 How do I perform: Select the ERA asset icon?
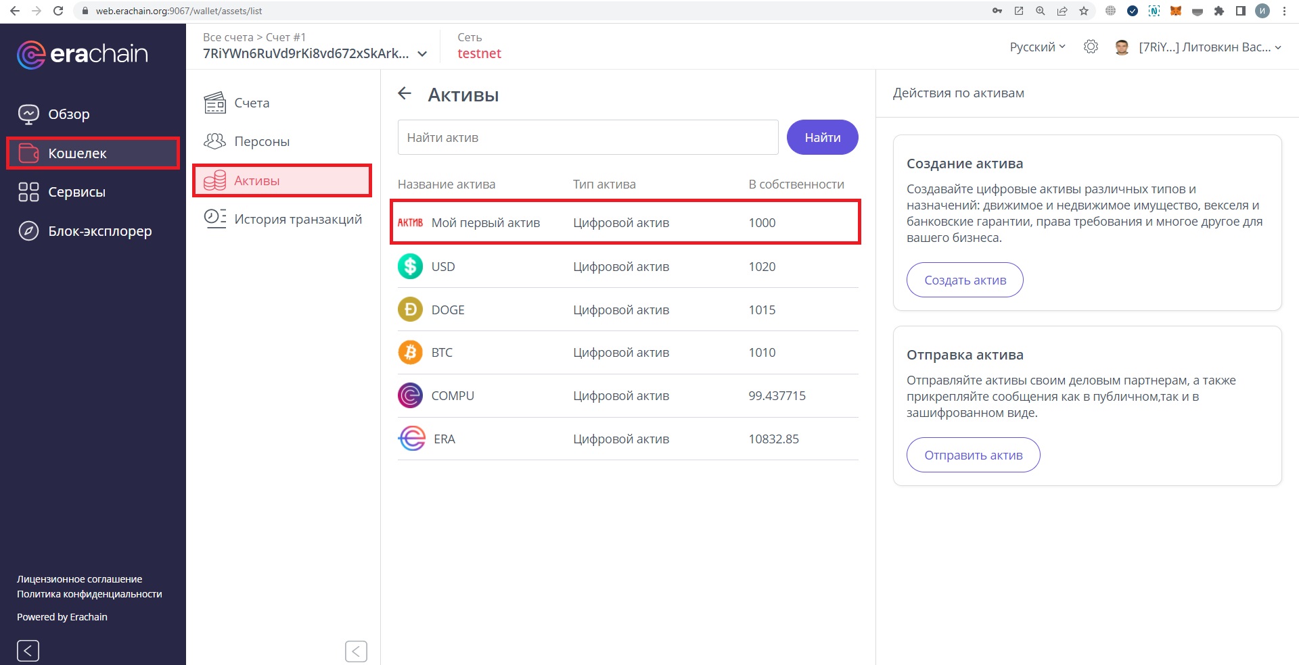[x=411, y=439]
